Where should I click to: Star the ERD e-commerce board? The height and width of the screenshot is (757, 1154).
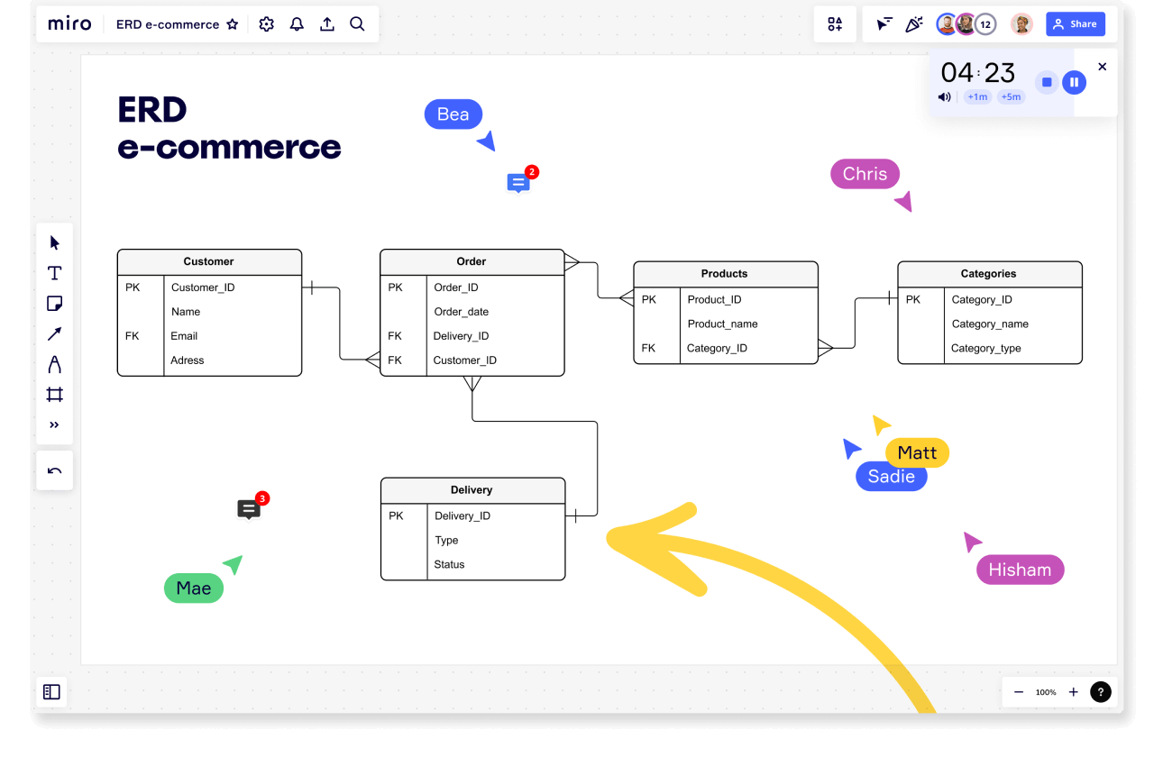click(x=233, y=24)
